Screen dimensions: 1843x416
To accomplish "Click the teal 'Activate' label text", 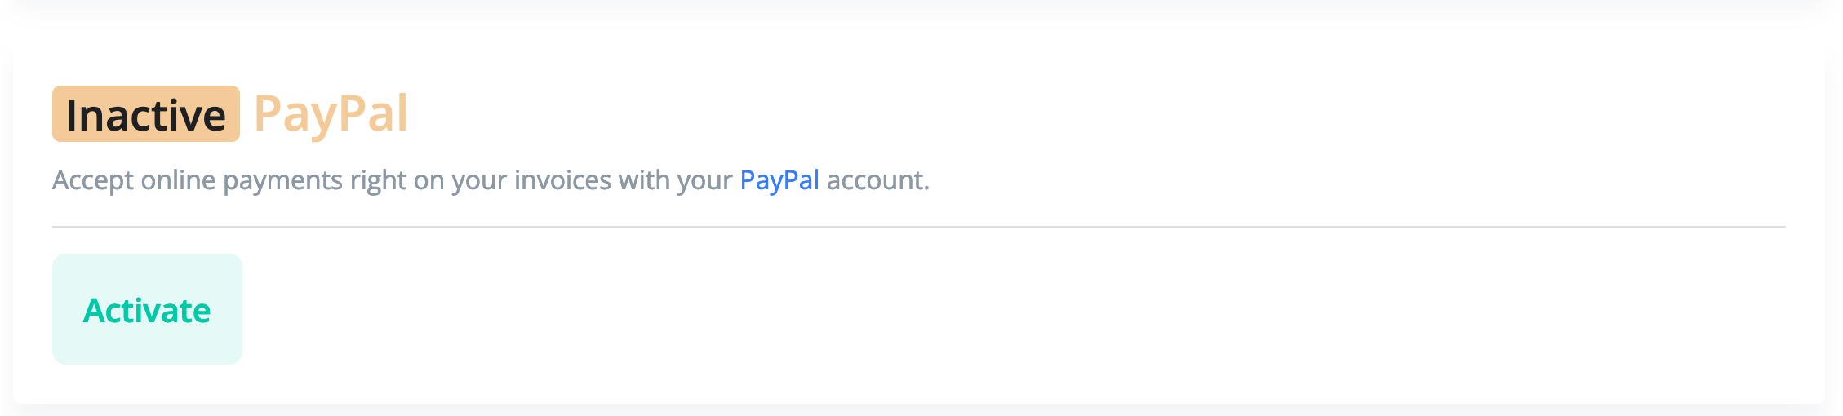I will click(x=147, y=311).
